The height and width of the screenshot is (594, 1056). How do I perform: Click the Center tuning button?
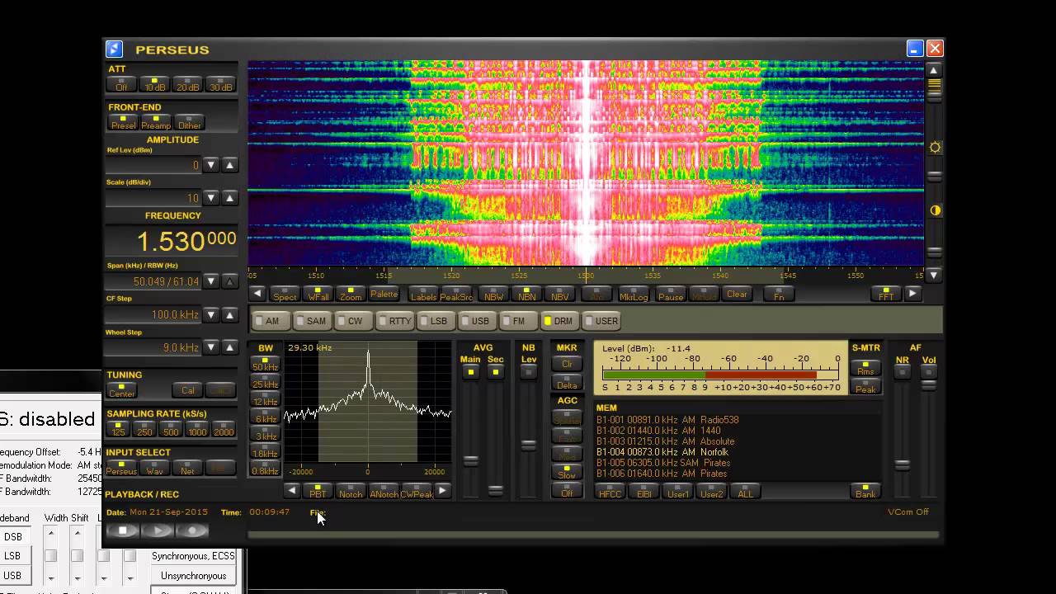[121, 389]
